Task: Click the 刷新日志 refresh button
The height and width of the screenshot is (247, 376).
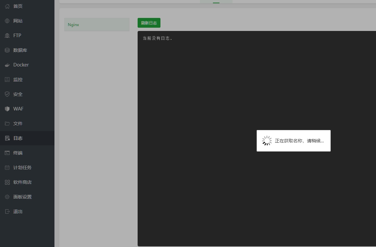Action: pos(149,23)
